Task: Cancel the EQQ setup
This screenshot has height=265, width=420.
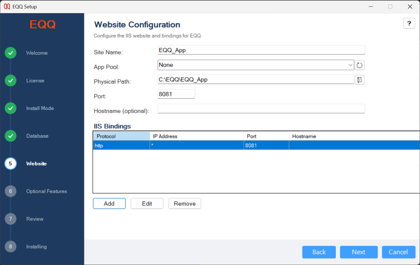Action: [x=398, y=252]
